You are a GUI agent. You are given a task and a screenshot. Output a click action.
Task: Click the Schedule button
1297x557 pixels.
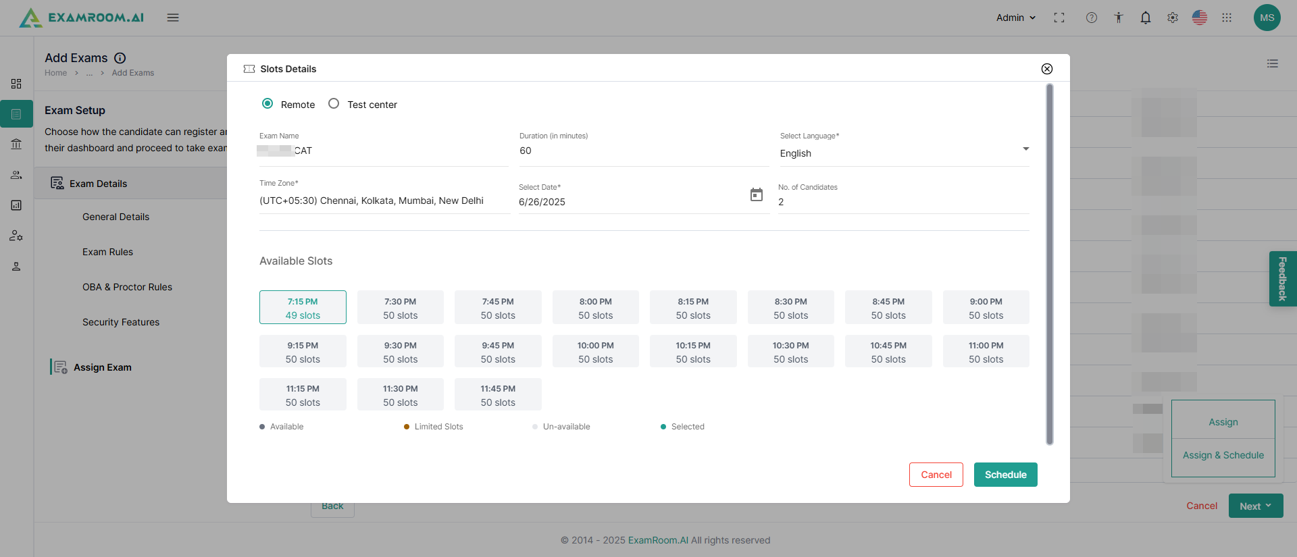[x=1005, y=475]
